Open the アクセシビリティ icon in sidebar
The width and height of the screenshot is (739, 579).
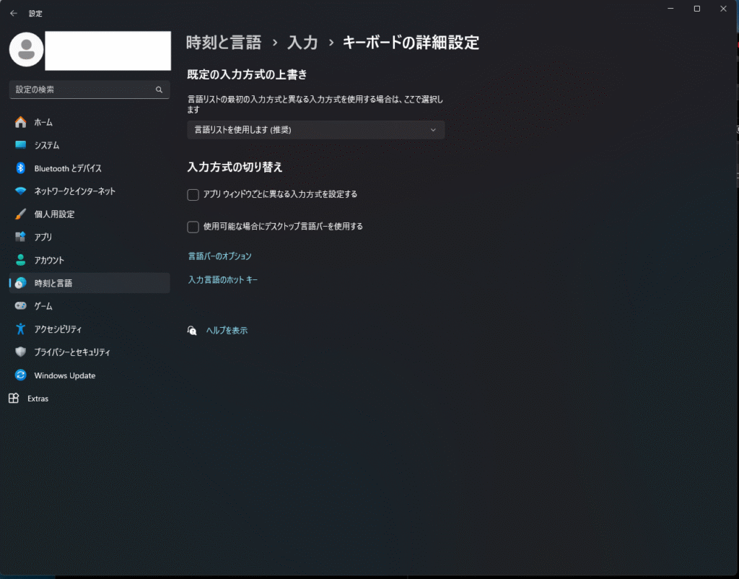(x=21, y=329)
